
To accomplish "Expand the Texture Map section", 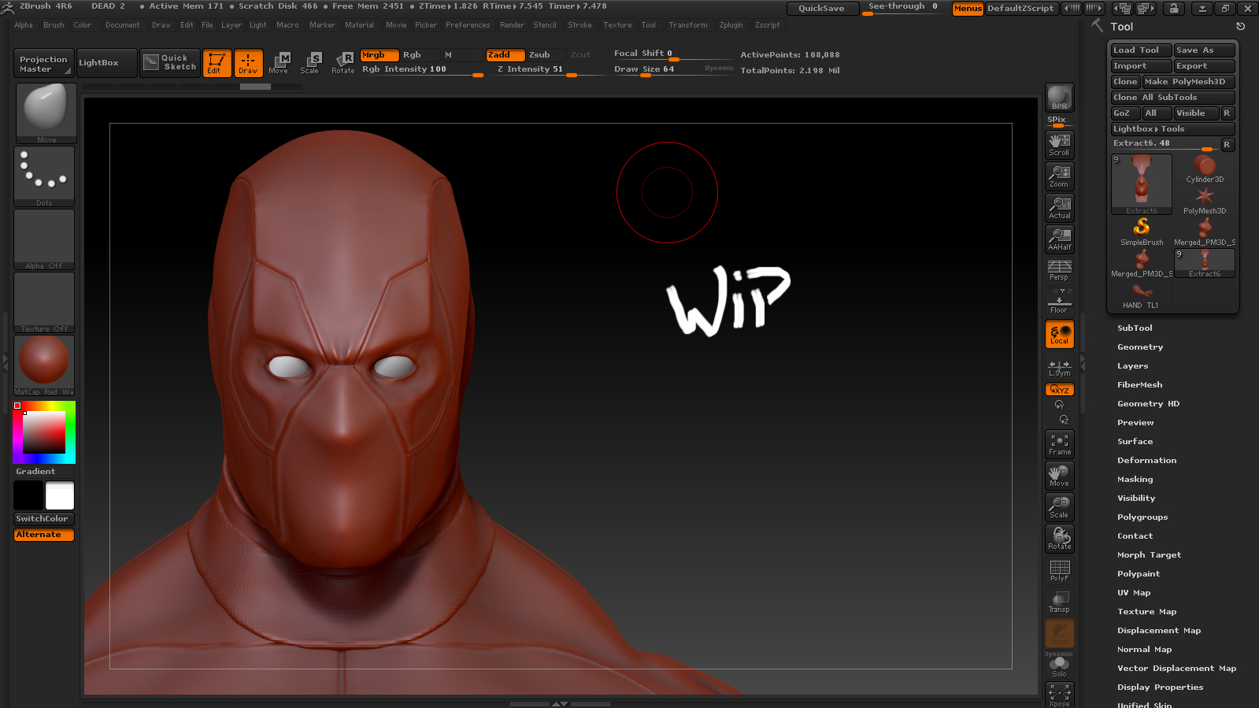I will coord(1146,612).
